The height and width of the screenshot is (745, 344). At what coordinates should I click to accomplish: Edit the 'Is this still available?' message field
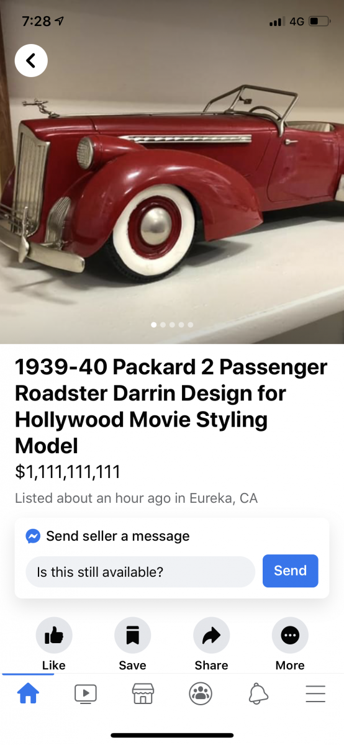140,572
